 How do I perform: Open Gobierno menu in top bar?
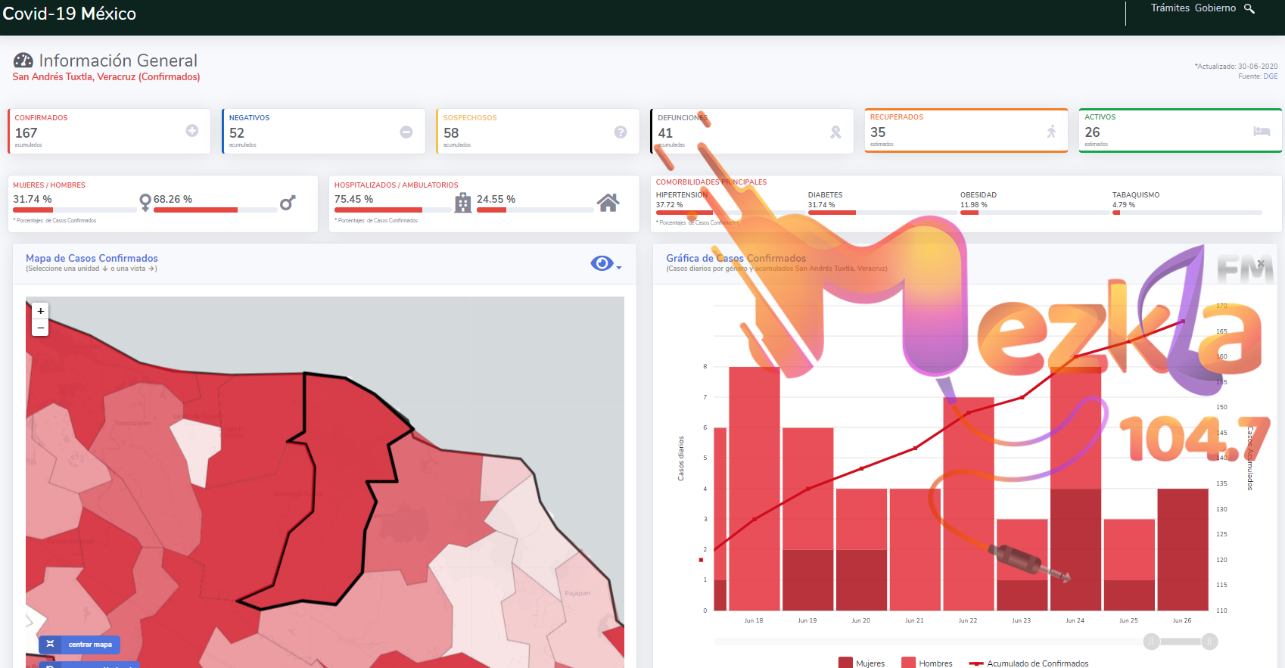click(x=1215, y=8)
